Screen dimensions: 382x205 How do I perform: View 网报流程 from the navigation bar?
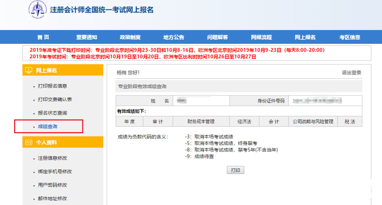point(261,37)
